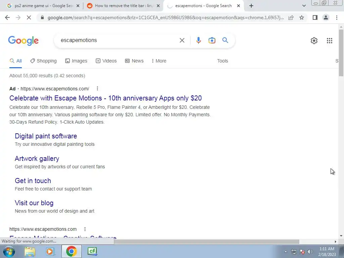Click the Chrome taskbar button
The height and width of the screenshot is (258, 344).
[x=71, y=251]
